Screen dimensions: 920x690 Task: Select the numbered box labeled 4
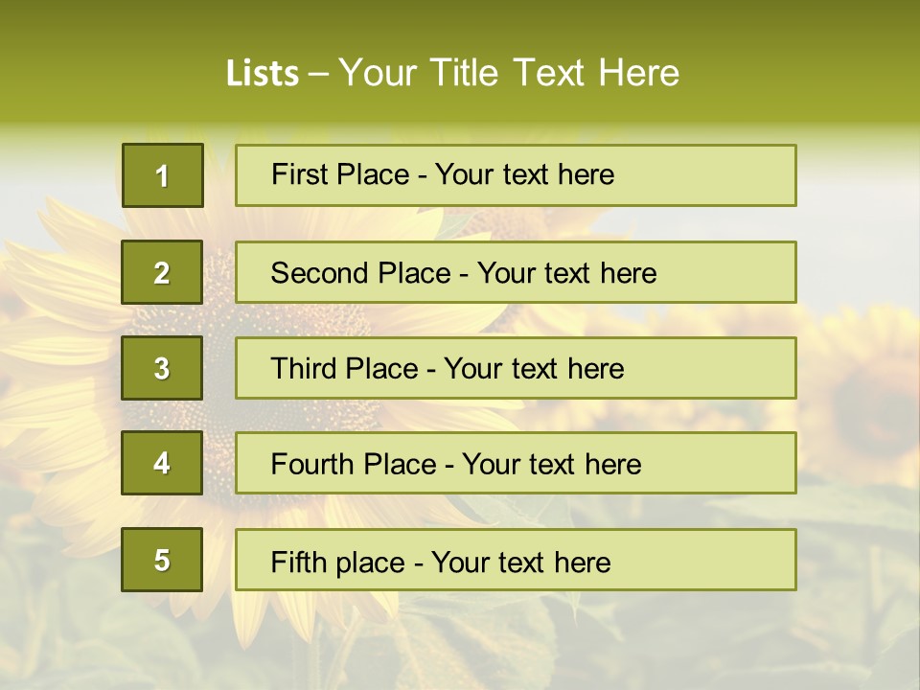point(162,463)
